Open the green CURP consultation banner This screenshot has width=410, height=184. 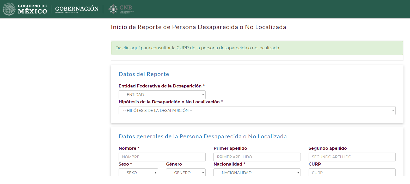[257, 48]
